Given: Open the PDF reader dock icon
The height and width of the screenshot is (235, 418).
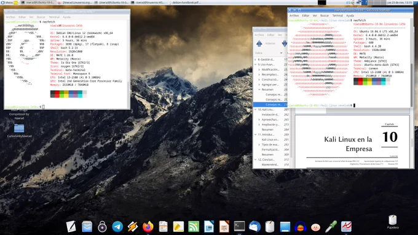Looking at the screenshot, I should pyautogui.click(x=346, y=227).
